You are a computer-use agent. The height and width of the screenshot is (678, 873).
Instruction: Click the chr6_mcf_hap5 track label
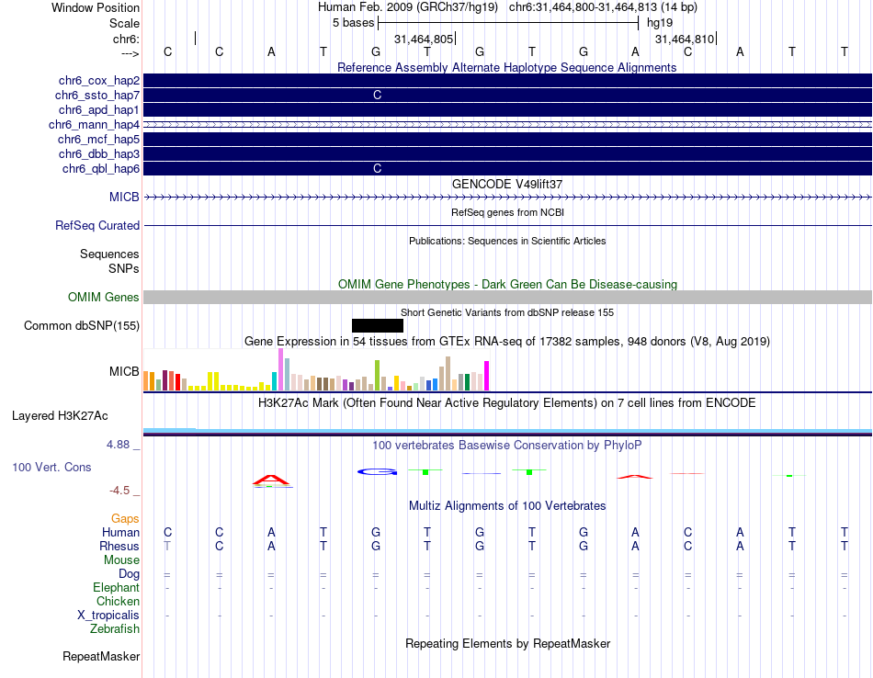point(98,139)
